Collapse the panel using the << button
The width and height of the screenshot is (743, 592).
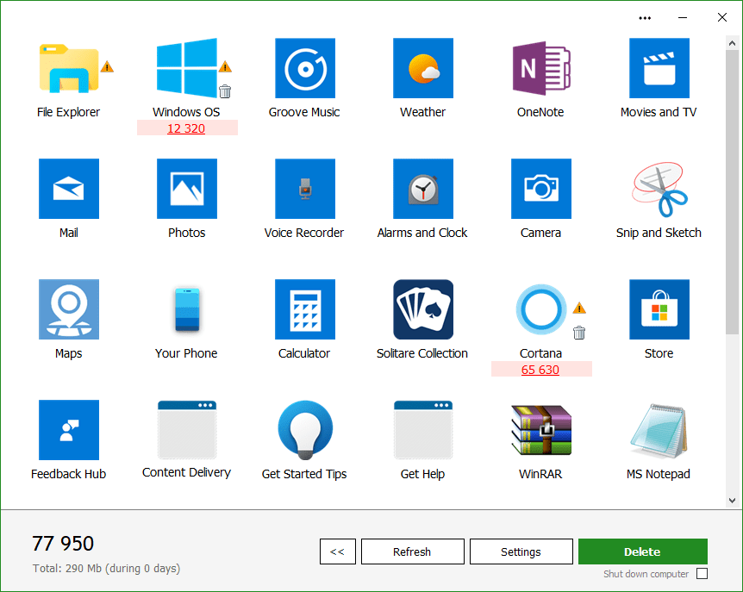[x=337, y=551]
